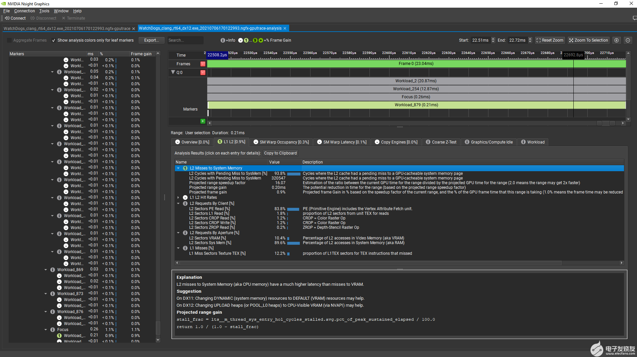Click the info icon of Workload_876
The image size is (637, 357).
coord(53,312)
